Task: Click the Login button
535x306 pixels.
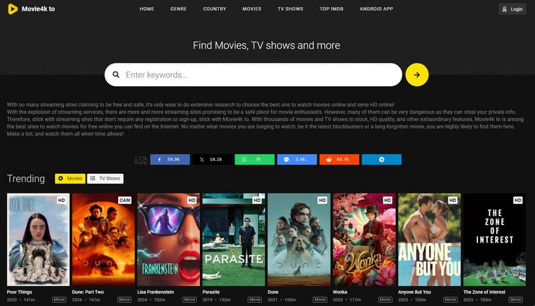Action: 512,9
